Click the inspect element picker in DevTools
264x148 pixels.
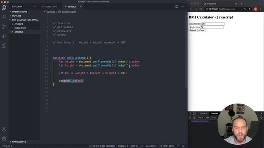tap(190, 113)
